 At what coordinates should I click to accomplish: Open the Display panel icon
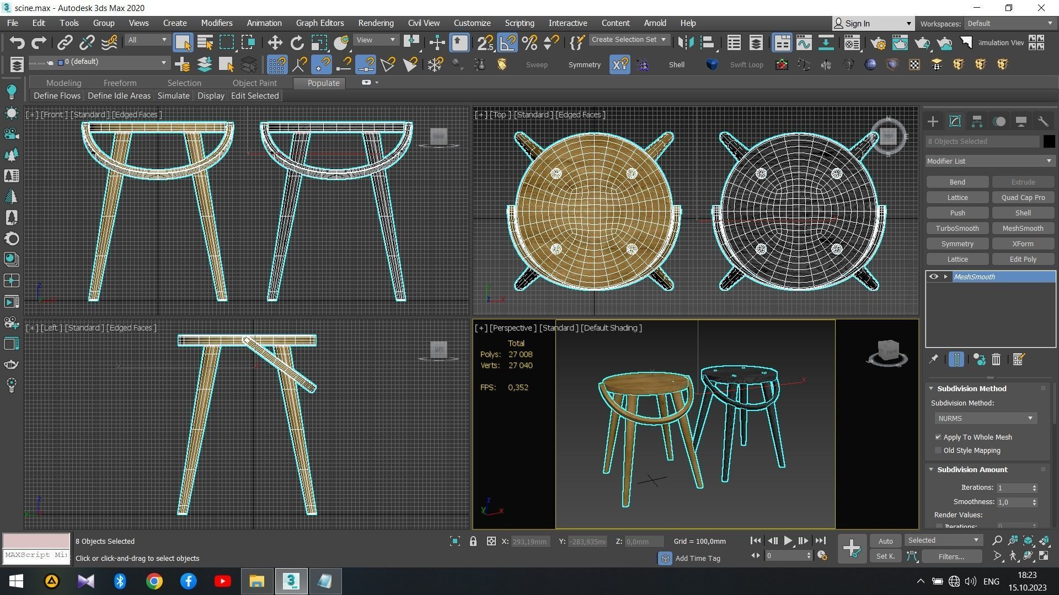(x=1021, y=122)
